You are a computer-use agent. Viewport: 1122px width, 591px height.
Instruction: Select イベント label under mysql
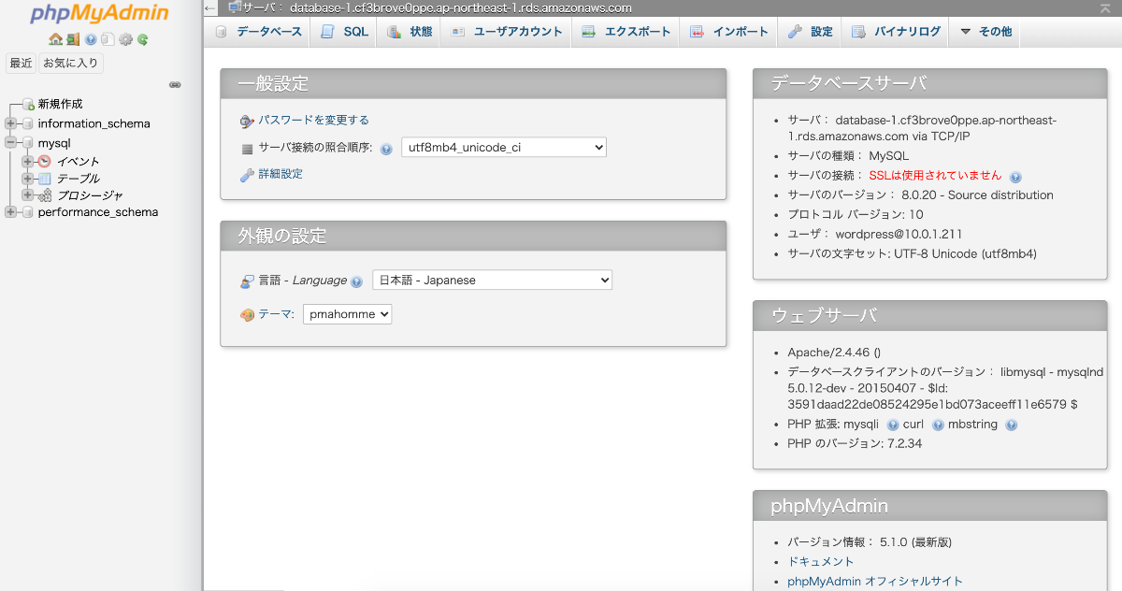pyautogui.click(x=79, y=161)
